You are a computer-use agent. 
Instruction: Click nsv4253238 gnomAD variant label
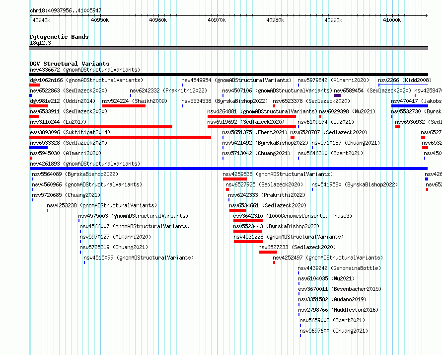point(102,205)
